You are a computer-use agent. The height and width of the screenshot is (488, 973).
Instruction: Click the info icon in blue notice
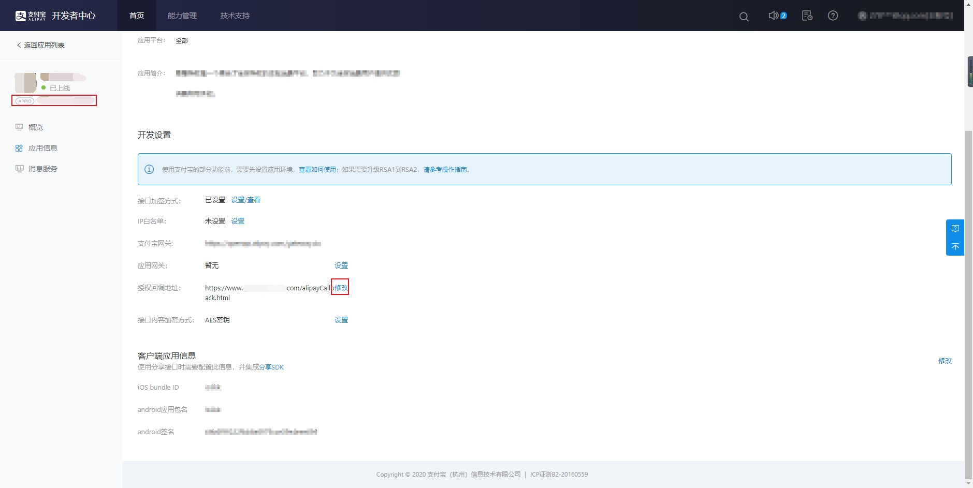point(149,169)
